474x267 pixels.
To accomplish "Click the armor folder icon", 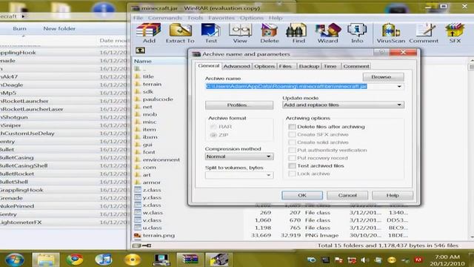I will 138,182.
